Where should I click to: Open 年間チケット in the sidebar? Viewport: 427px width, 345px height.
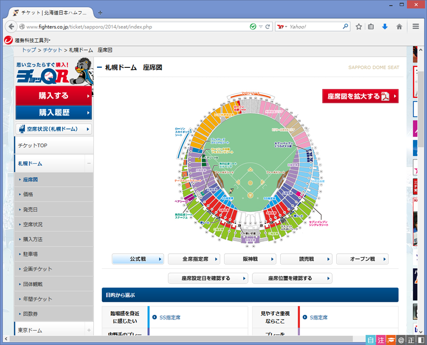[53, 299]
